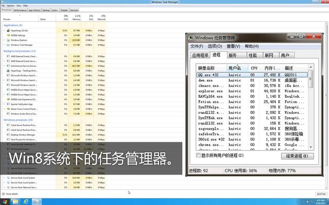Click the Service Host: Network Service gear icon
This screenshot has height=205, width=329.
[8, 187]
